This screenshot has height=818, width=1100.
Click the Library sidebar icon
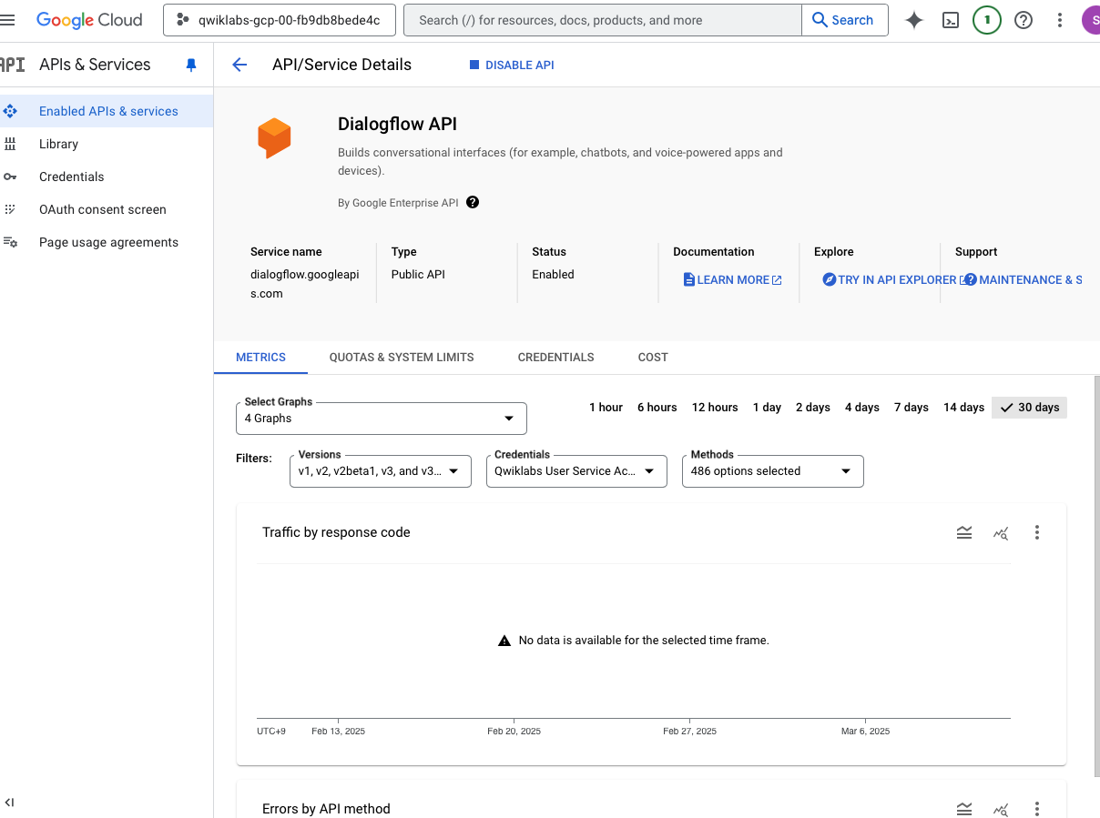(x=10, y=144)
